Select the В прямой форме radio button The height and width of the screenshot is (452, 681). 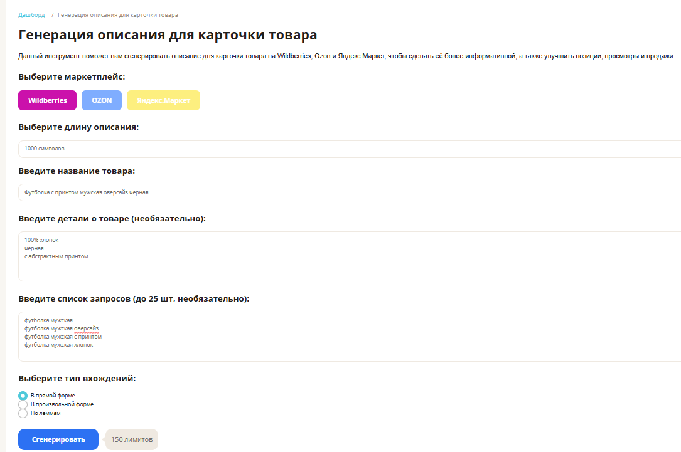[23, 396]
